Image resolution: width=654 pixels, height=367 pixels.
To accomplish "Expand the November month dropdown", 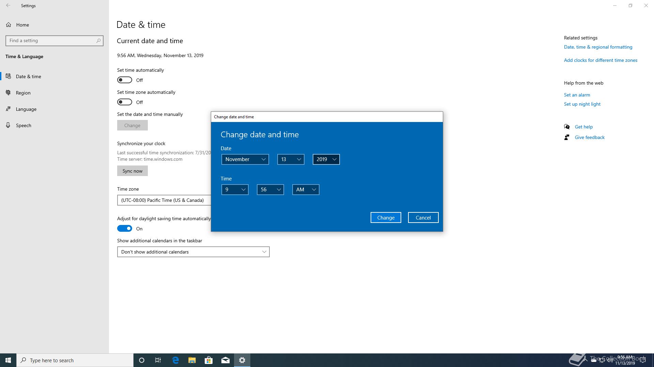I will coord(245,159).
